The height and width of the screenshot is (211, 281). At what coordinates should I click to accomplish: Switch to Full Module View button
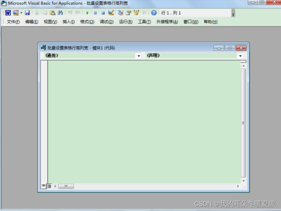[x=49, y=186]
